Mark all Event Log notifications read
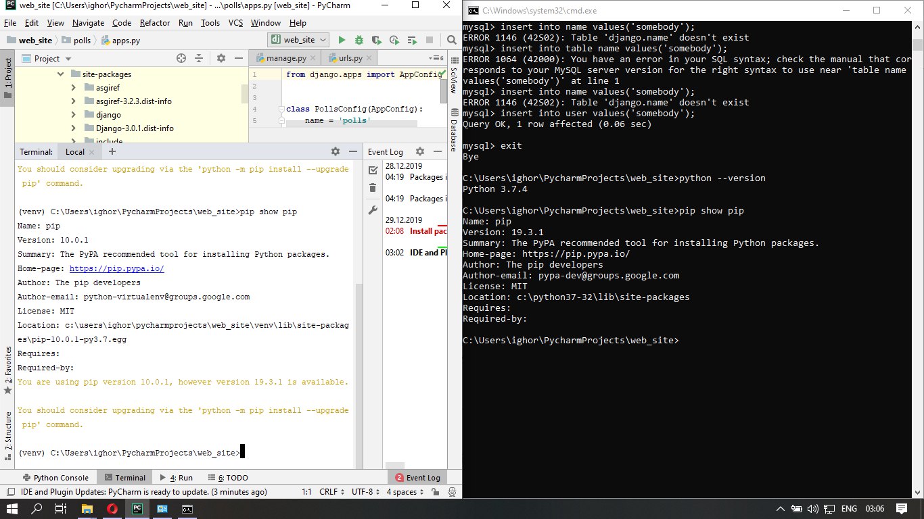The height and width of the screenshot is (519, 924). pyautogui.click(x=373, y=170)
